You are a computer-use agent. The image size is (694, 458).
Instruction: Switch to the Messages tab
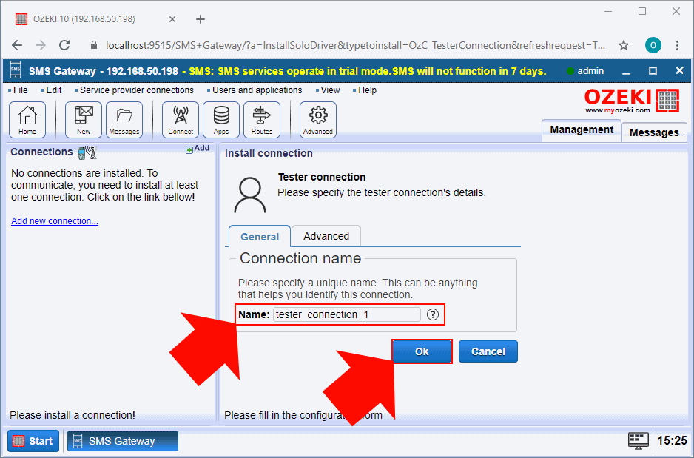[654, 132]
